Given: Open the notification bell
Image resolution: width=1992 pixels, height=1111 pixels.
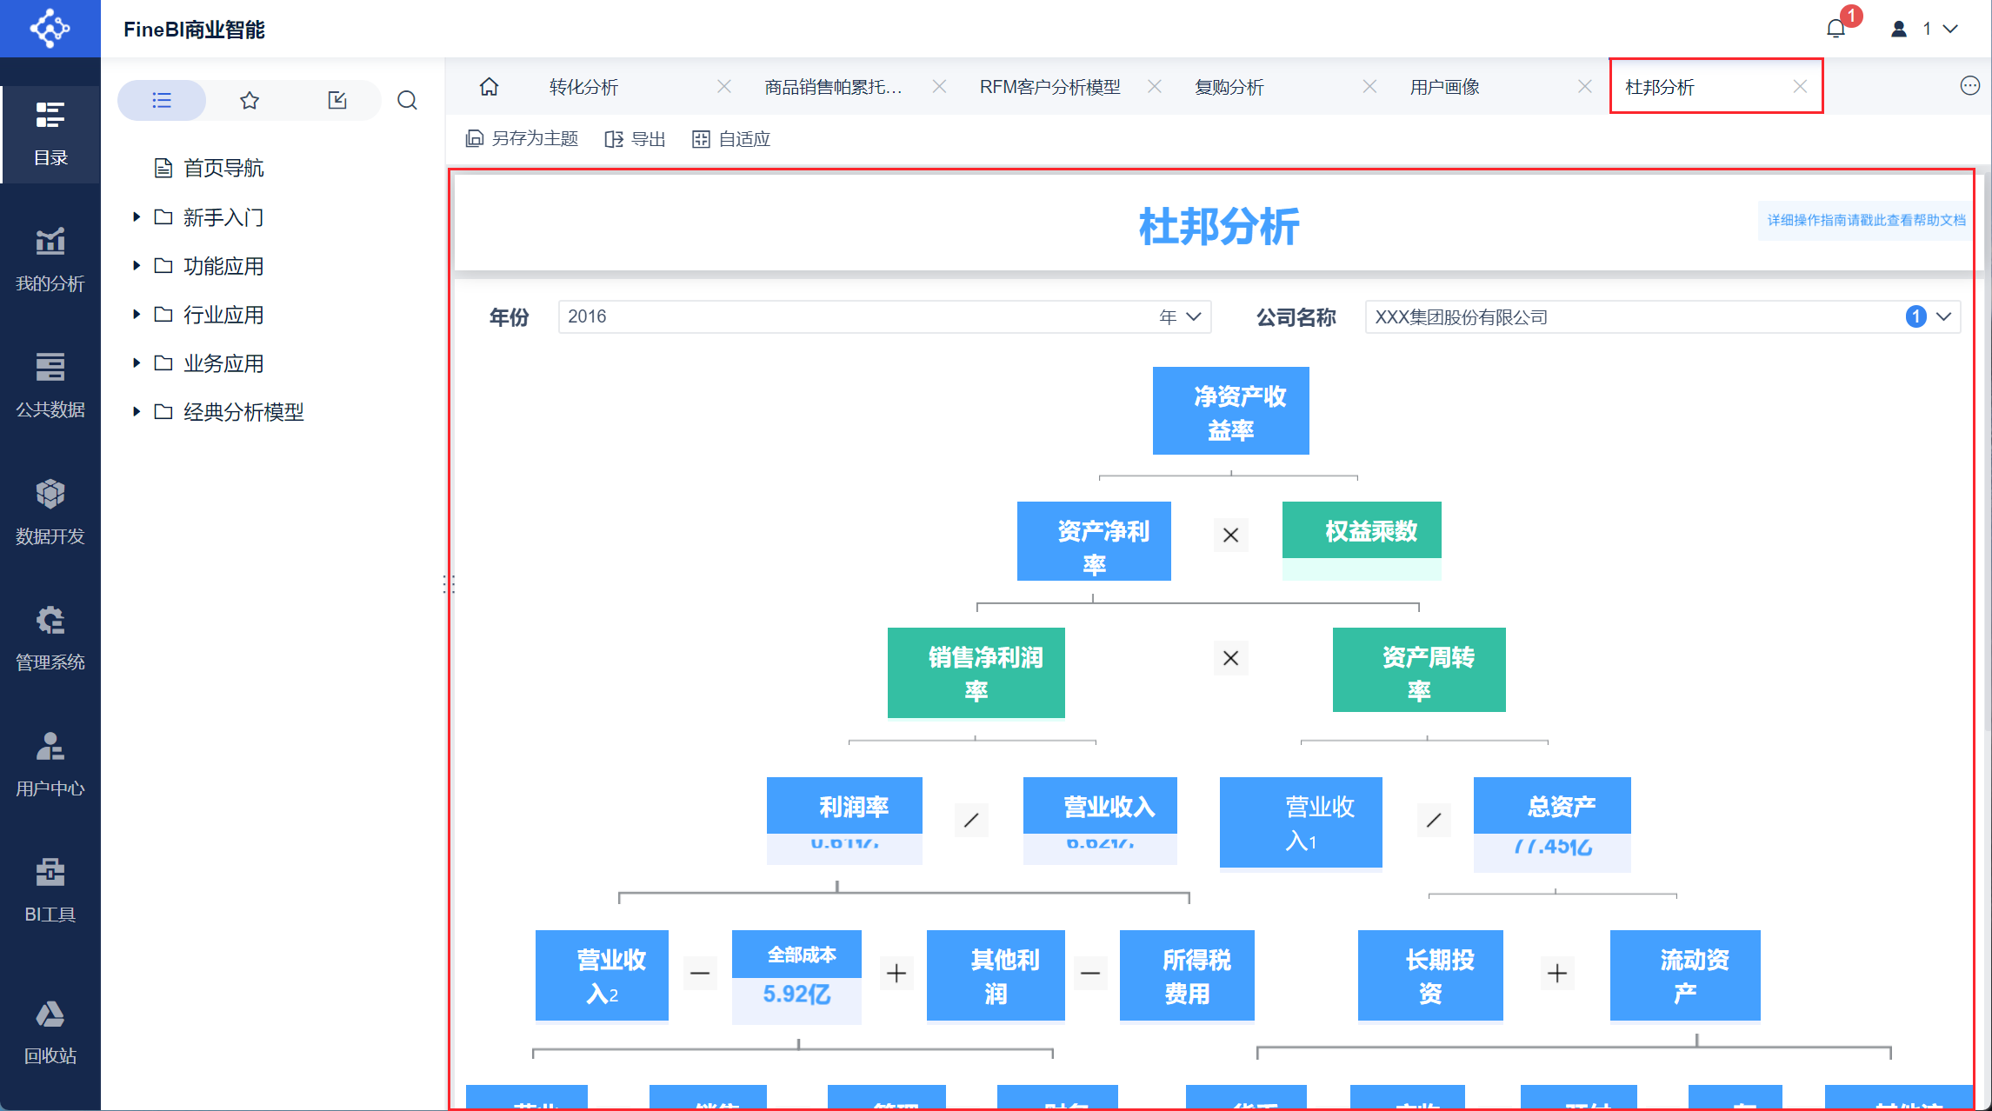Looking at the screenshot, I should pos(1835,29).
